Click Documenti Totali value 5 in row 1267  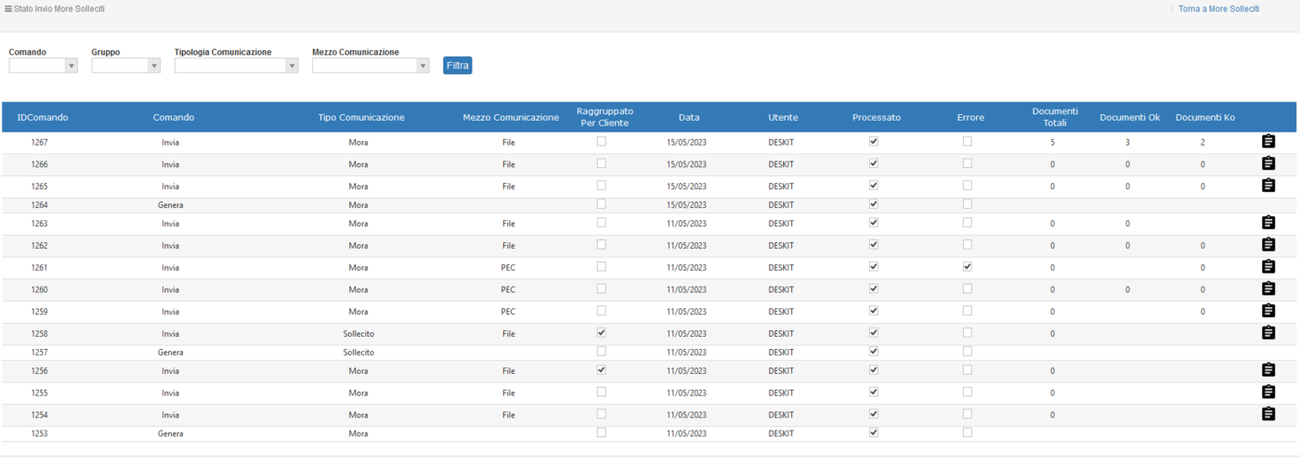pyautogui.click(x=1052, y=143)
